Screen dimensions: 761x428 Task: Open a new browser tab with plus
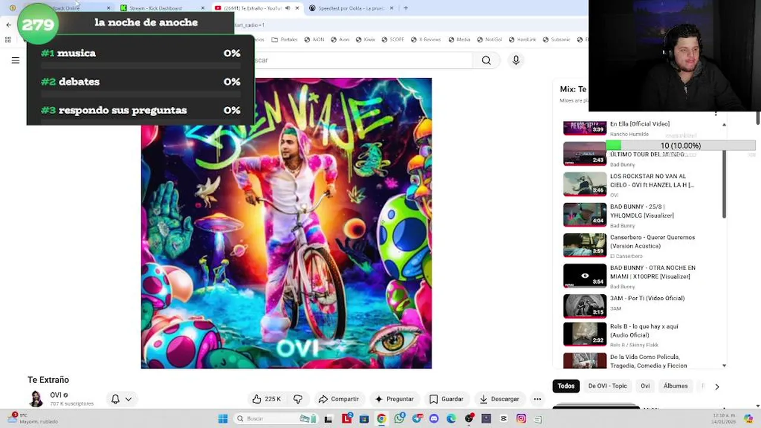click(406, 8)
